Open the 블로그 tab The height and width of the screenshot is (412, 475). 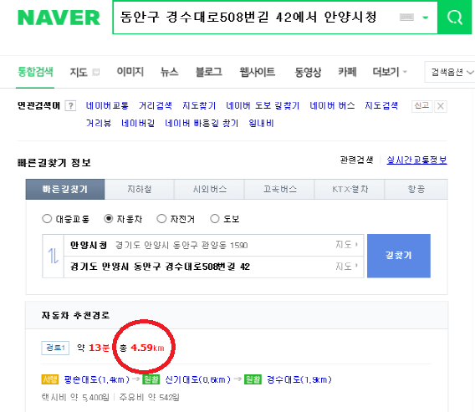coord(209,72)
